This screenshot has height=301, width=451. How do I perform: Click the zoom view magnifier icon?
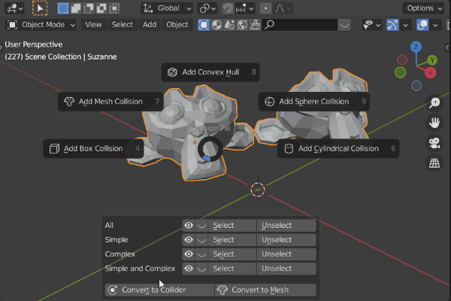[x=434, y=102]
